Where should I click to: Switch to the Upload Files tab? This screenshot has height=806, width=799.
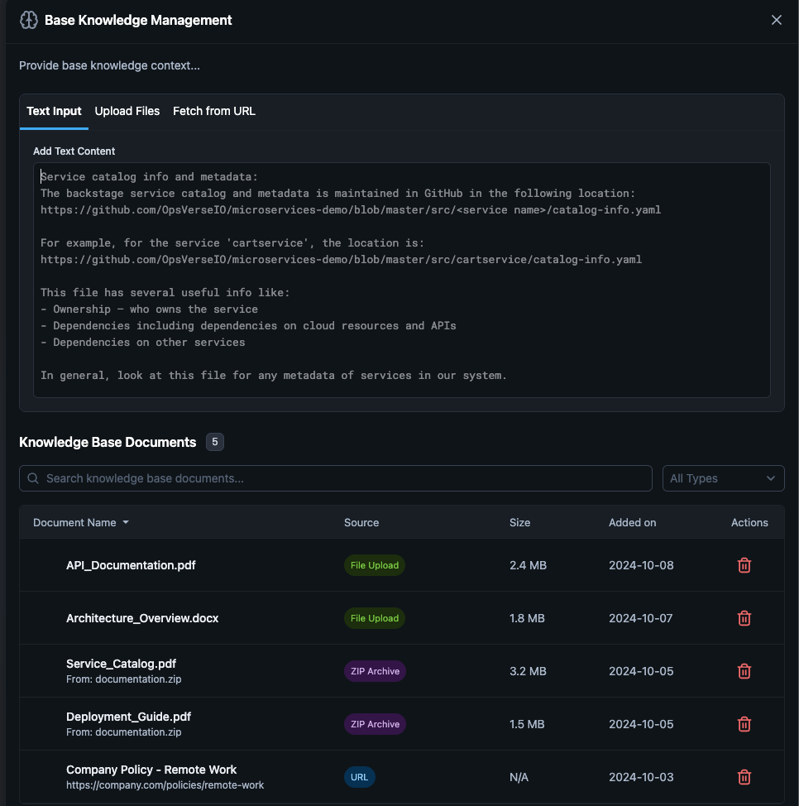127,110
